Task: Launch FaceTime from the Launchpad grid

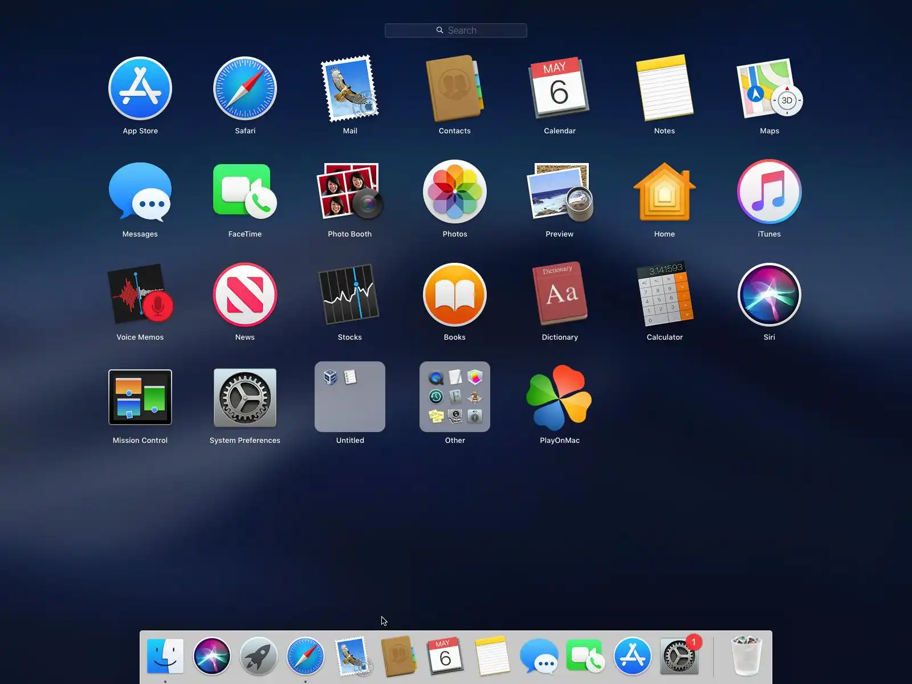Action: (245, 192)
